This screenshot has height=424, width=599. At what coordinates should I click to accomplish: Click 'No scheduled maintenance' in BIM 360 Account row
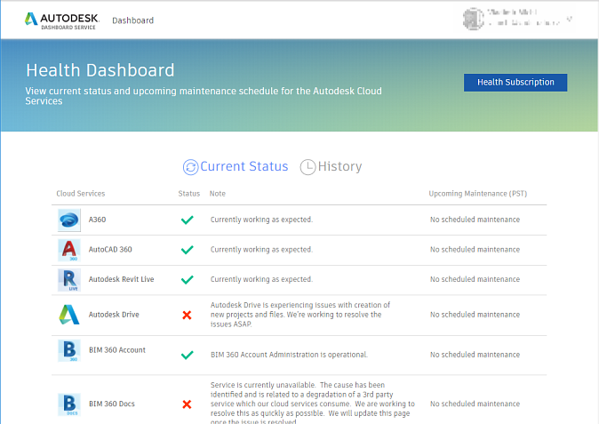(475, 355)
